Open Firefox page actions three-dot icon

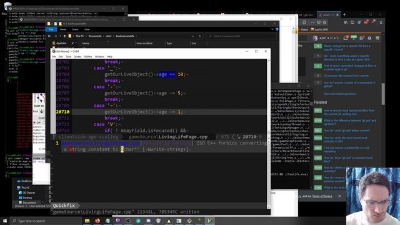coord(312,22)
